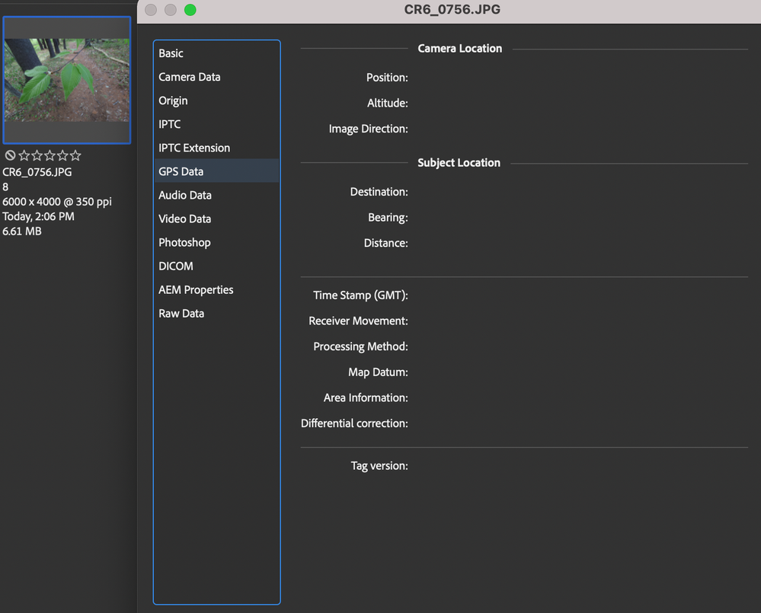Show the Audio Data panel
761x613 pixels.
184,195
